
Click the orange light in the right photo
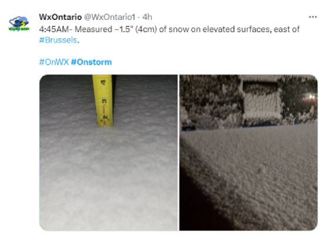tap(310, 97)
